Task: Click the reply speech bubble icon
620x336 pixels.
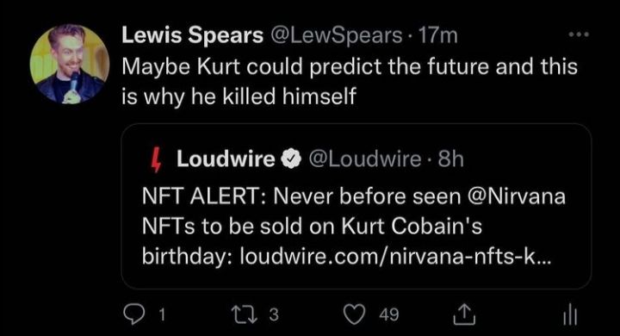Action: 133,314
